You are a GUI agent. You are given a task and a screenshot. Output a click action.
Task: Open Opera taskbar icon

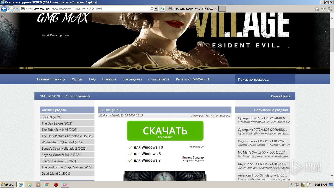click(56, 185)
